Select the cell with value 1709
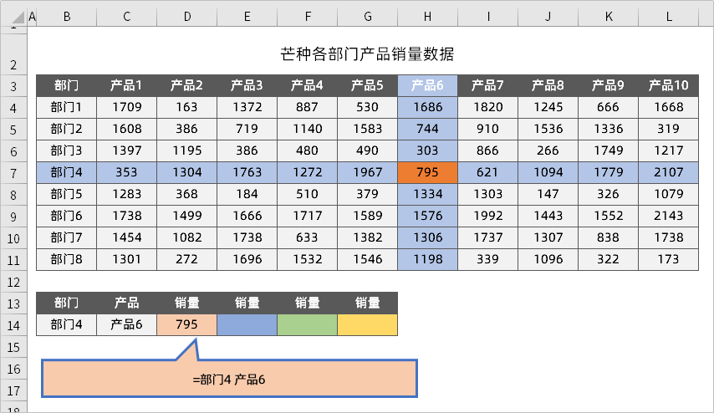This screenshot has width=714, height=413. [x=126, y=107]
